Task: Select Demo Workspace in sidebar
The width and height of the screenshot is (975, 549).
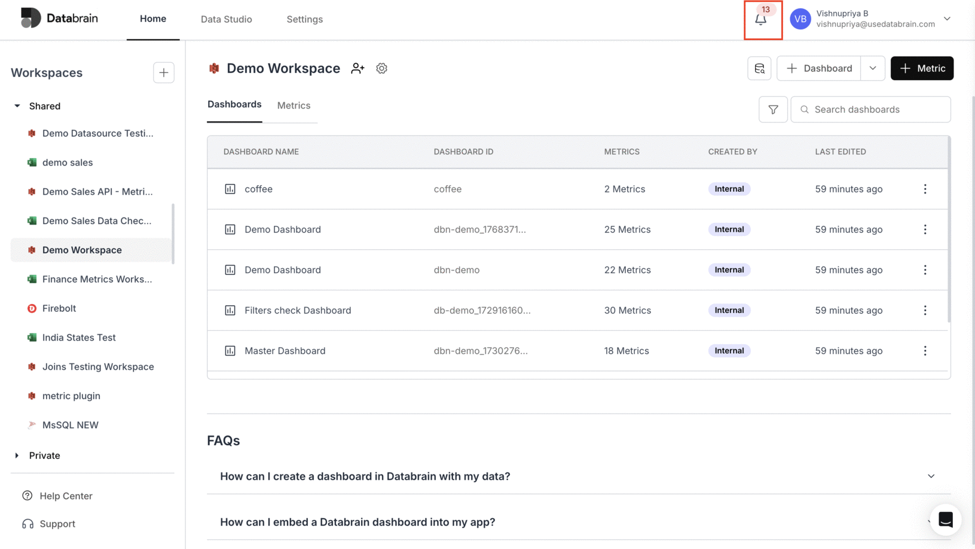Action: click(91, 250)
